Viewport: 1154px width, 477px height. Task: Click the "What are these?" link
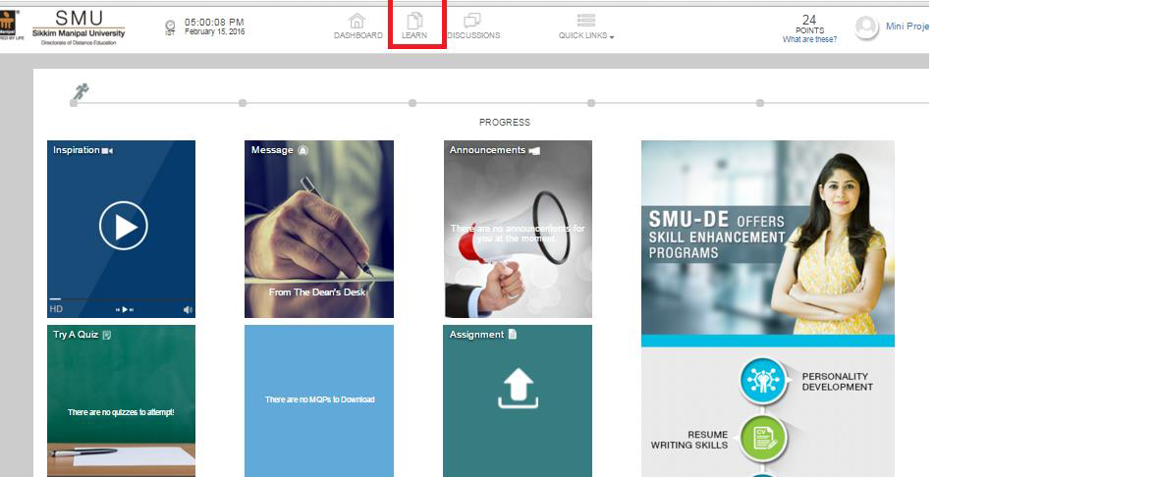tap(809, 40)
